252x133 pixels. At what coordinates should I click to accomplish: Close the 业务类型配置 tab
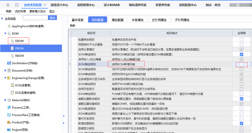[45, 5]
